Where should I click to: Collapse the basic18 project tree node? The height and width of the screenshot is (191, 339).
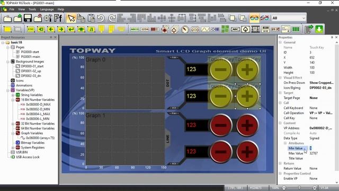click(x=3, y=42)
